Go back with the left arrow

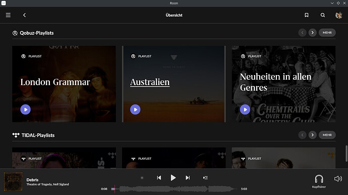(x=24, y=15)
